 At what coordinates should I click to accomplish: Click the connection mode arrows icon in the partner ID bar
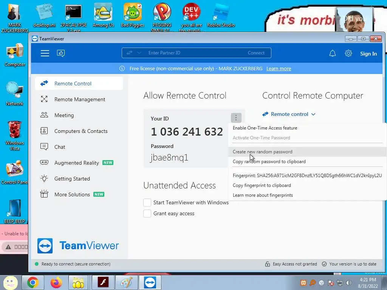pyautogui.click(x=129, y=53)
